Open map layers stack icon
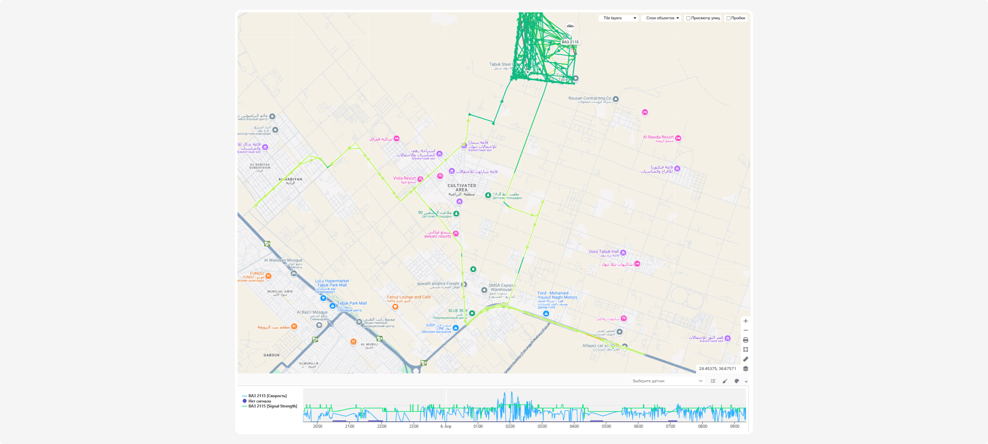This screenshot has width=988, height=444. tap(746, 369)
